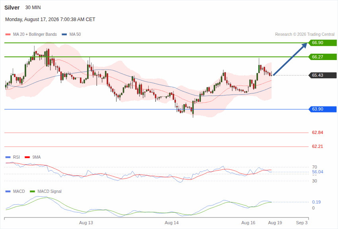Click the Aug 14 date axis label

click(x=172, y=223)
